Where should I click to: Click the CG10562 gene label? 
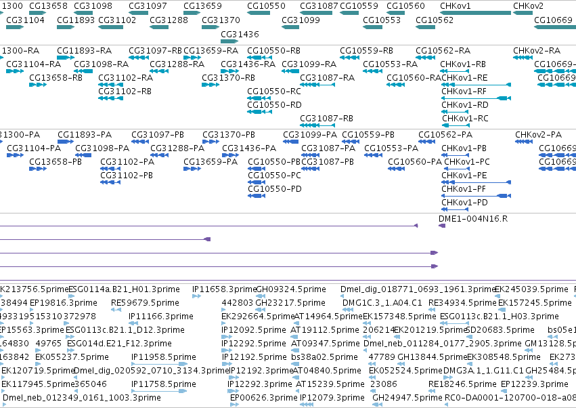pyautogui.click(x=435, y=20)
